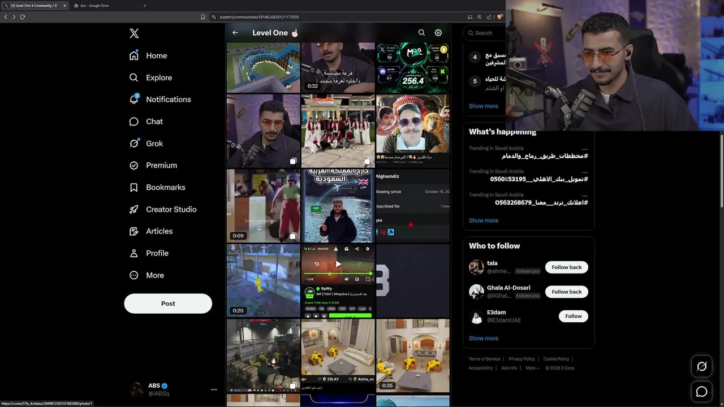Open the Cookie Policy link
Image resolution: width=724 pixels, height=407 pixels.
(556, 359)
